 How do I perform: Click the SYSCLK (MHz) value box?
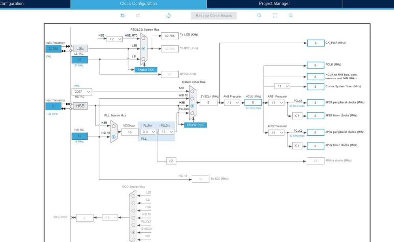click(209, 102)
